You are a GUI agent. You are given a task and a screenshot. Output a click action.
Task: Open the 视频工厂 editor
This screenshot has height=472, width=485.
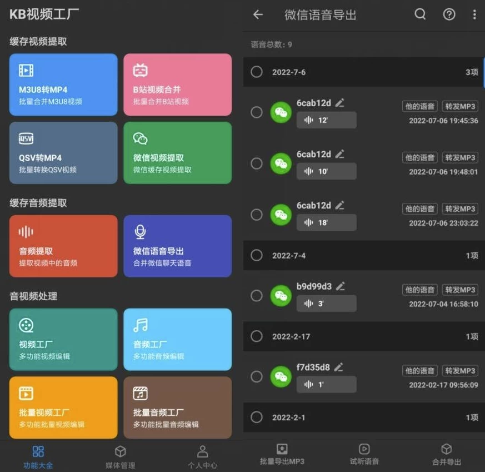(63, 338)
